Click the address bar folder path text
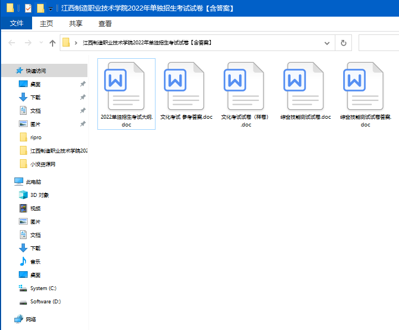The image size is (399, 330). point(147,43)
